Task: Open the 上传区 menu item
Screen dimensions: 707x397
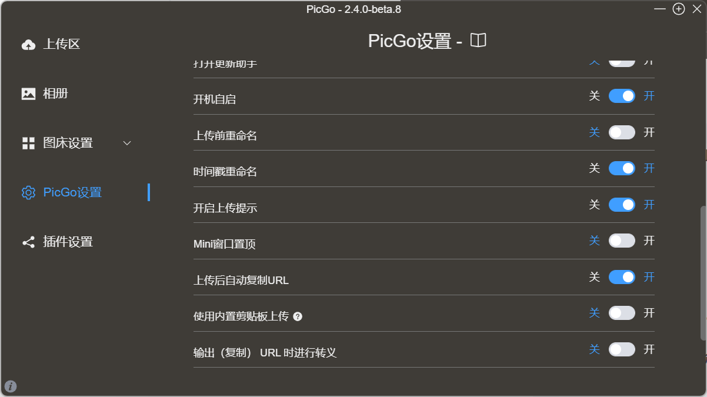Action: point(61,44)
